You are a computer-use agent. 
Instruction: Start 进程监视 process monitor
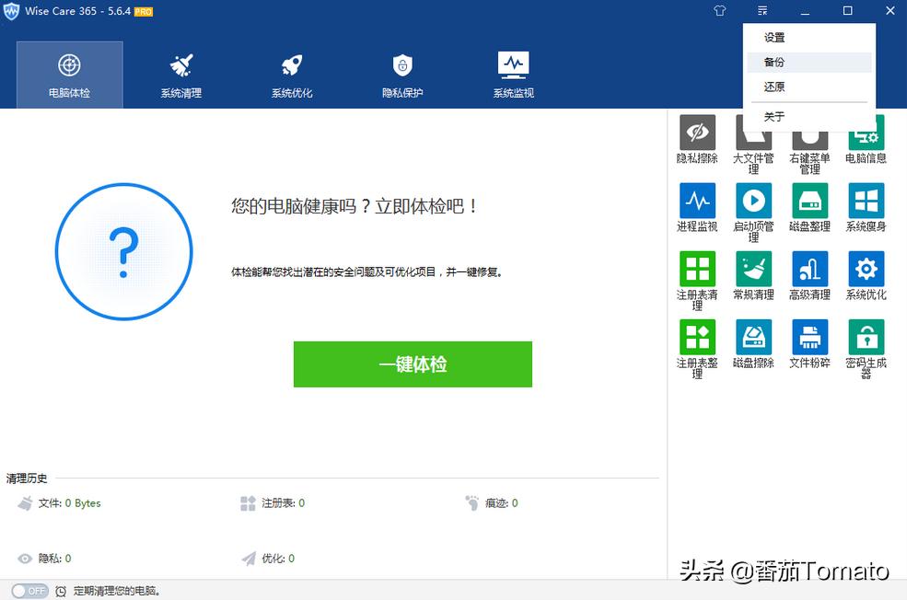pyautogui.click(x=697, y=207)
